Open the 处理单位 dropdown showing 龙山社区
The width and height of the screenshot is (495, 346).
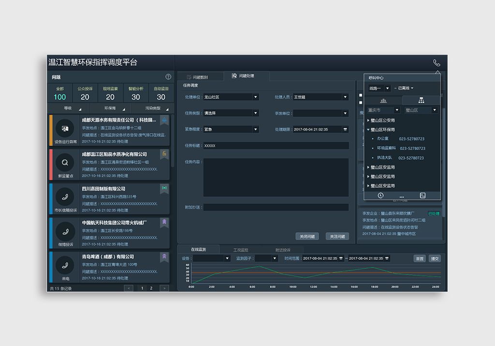(231, 97)
